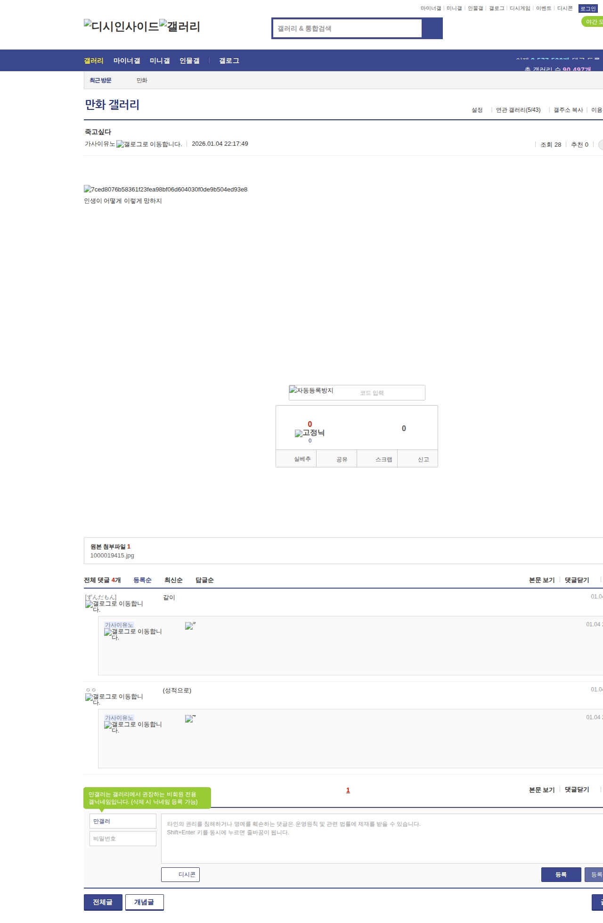The height and width of the screenshot is (923, 603).
Task: Click the non-recommend count 0
Action: [x=404, y=428]
